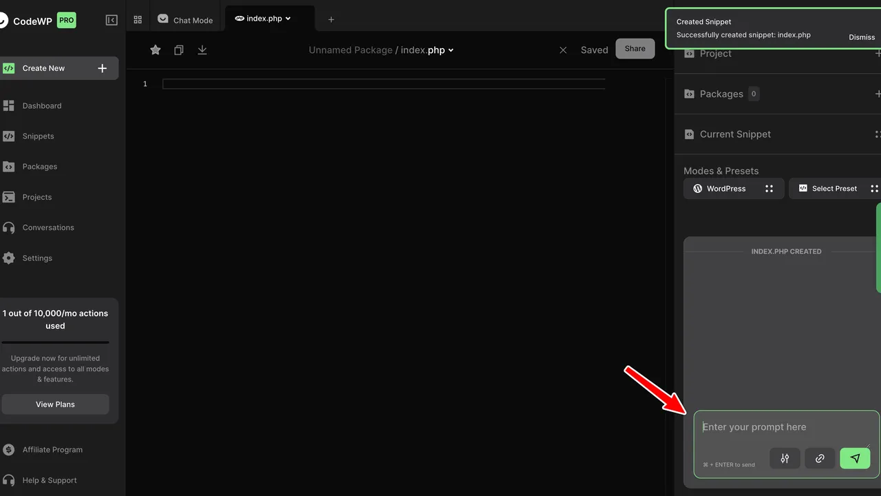Click the Settings gear icon
The image size is (881, 496).
pos(8,258)
